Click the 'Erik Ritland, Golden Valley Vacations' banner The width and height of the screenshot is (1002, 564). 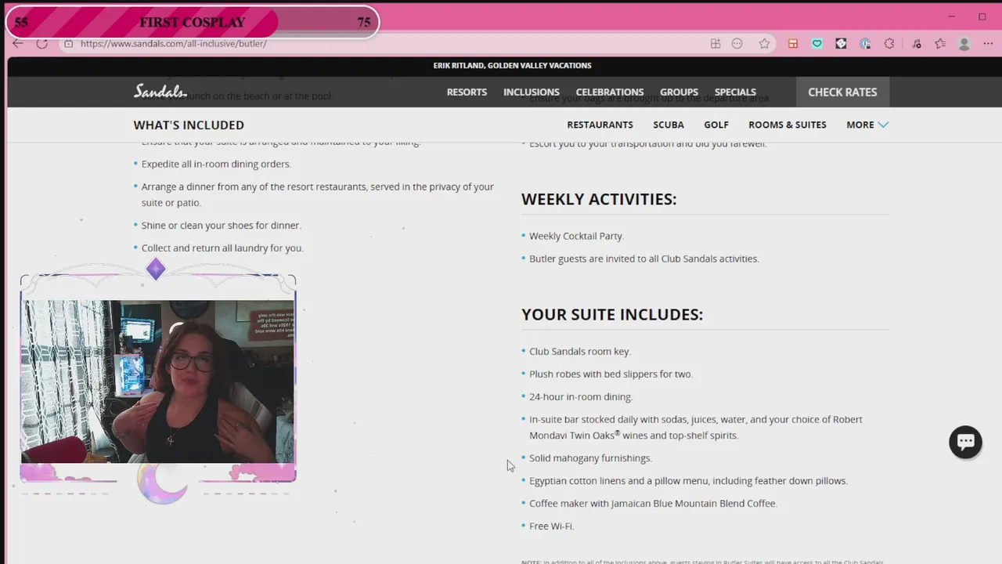(x=512, y=66)
